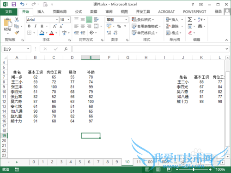Align text right
The image size is (231, 173).
pyautogui.click(x=89, y=26)
